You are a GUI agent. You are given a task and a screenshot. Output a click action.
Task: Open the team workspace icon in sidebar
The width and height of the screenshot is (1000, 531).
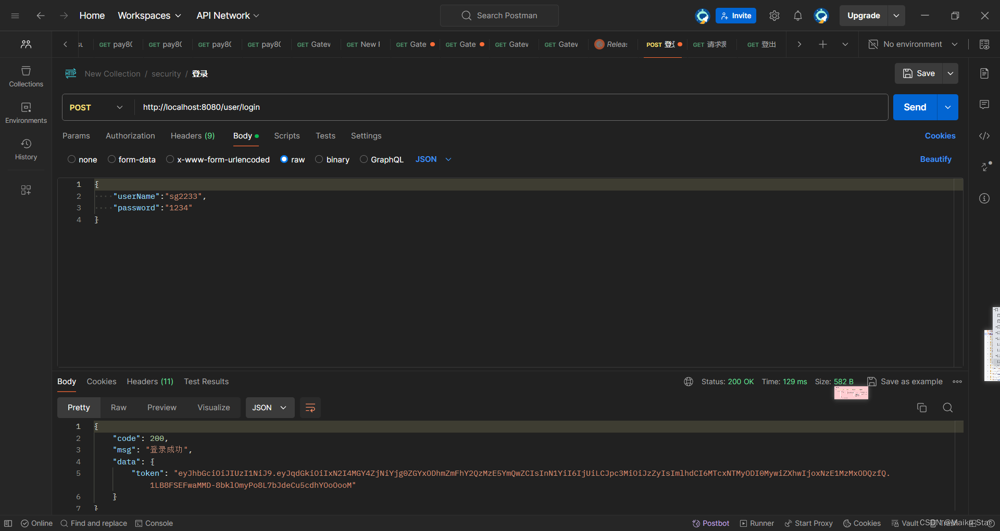[x=26, y=44]
